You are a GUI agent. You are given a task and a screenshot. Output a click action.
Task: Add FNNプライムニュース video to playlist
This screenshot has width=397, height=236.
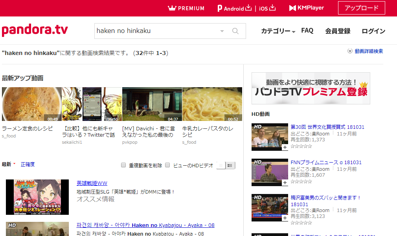(x=285, y=183)
